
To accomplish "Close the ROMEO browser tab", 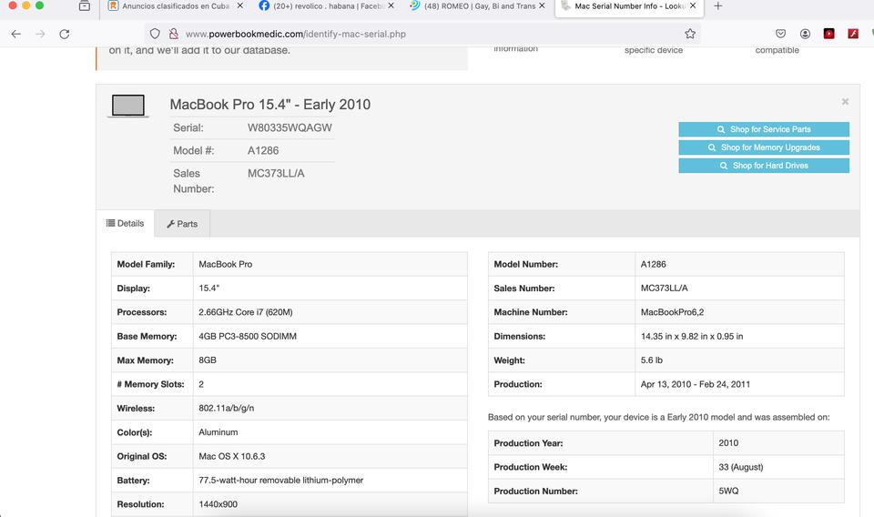I will (544, 6).
